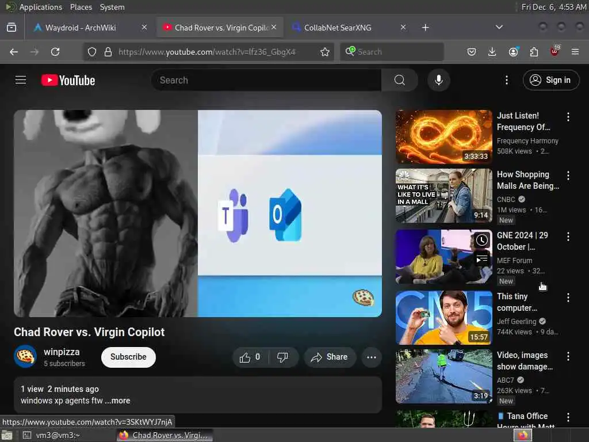Screen dimensions: 589x442
Task: Close the CollabNet SearXNG tab
Action: point(403,27)
